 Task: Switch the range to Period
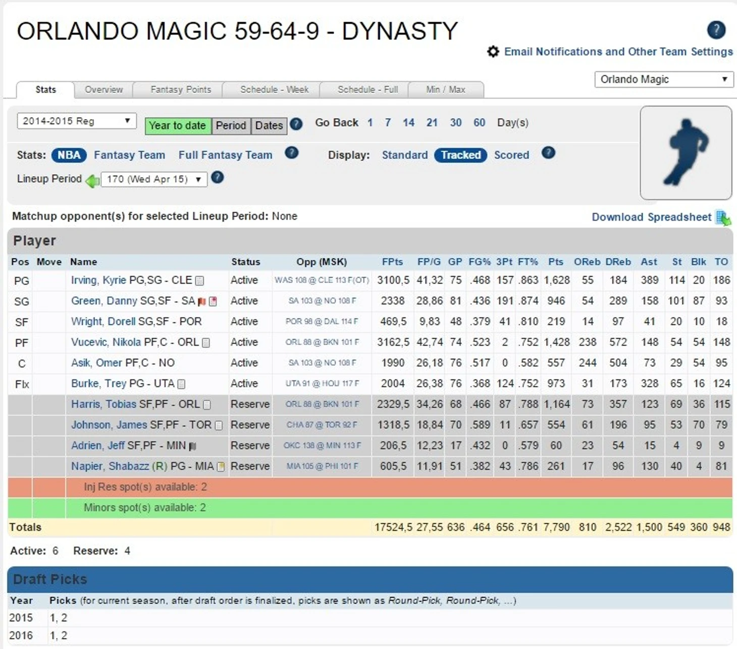(231, 126)
